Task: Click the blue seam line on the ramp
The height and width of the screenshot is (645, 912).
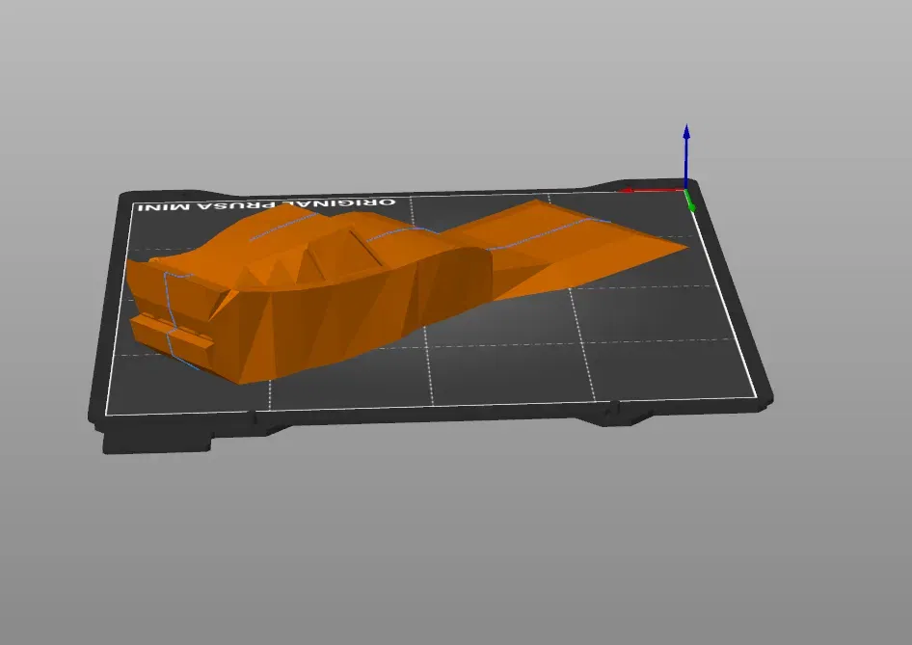Action: coord(547,234)
